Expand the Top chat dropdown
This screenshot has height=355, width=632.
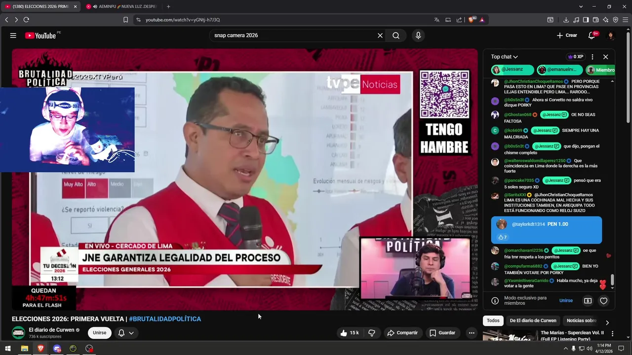(504, 57)
